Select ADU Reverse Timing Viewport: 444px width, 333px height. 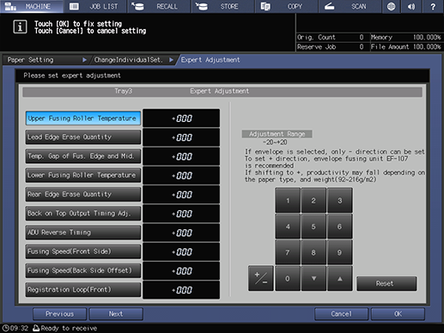pos(83,233)
